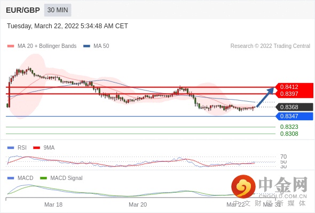Viewport: 315px width, 213px height.
Task: Click the 0.8308 support level label
Action: [x=289, y=134]
